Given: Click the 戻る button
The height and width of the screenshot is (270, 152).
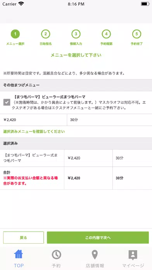Looking at the screenshot, I should [23, 238].
